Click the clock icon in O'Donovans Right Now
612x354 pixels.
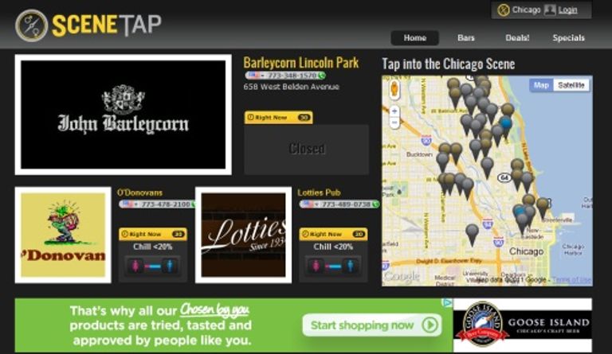point(125,234)
